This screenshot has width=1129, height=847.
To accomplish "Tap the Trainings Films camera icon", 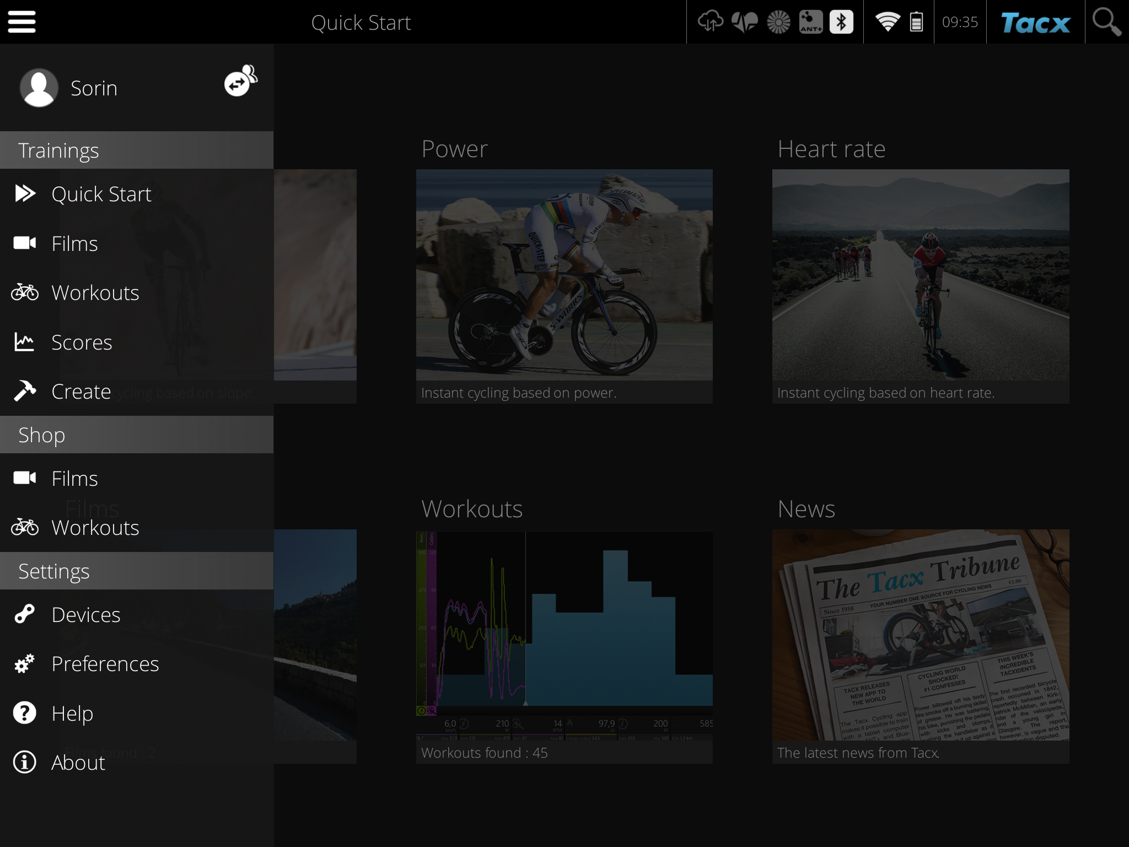I will pyautogui.click(x=25, y=243).
